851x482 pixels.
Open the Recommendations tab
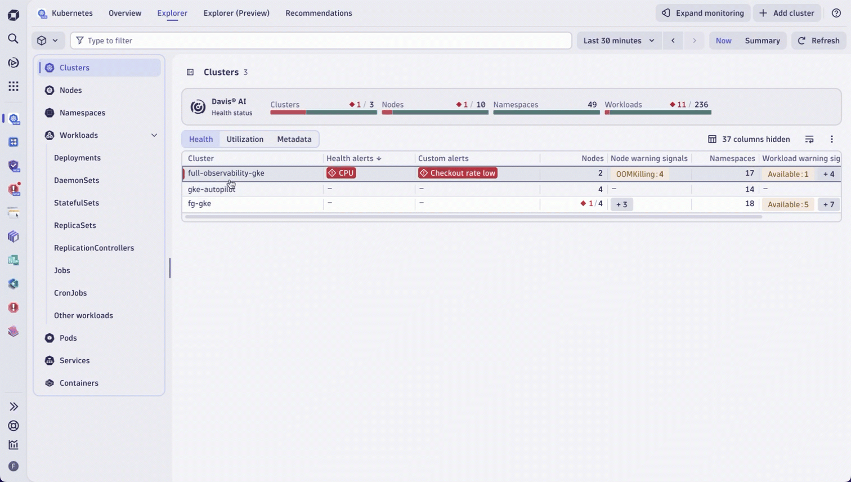tap(319, 13)
